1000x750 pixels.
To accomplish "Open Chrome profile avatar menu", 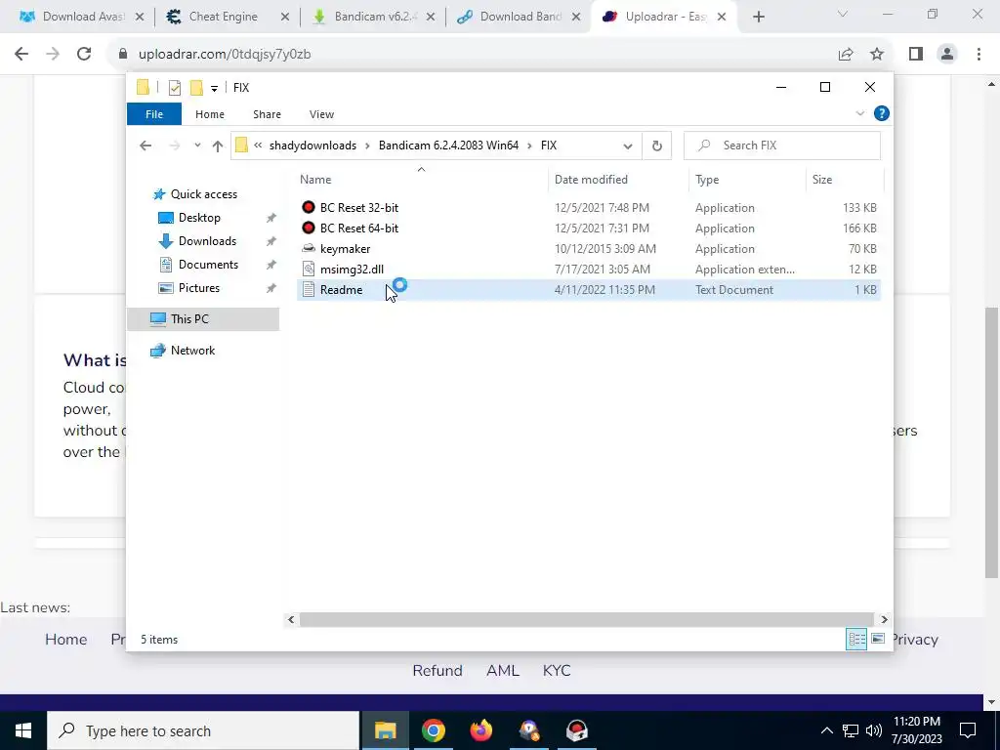I will 947,55.
